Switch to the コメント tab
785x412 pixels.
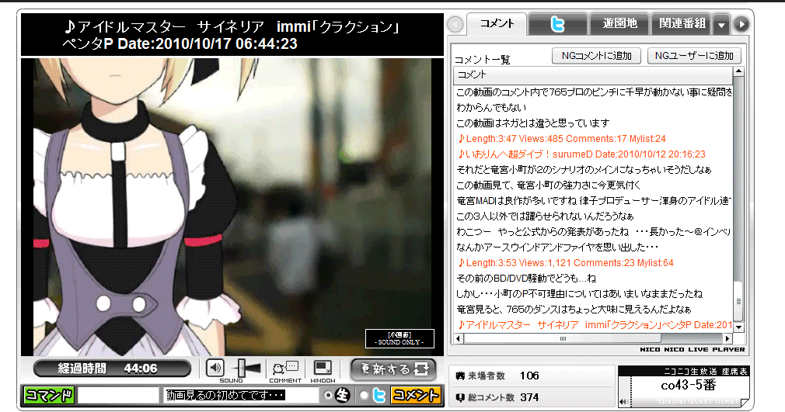tap(497, 23)
